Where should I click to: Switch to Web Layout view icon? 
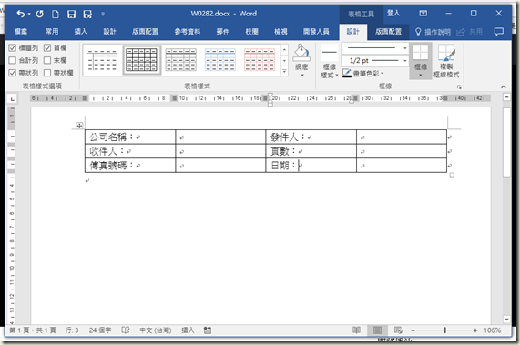(x=398, y=330)
